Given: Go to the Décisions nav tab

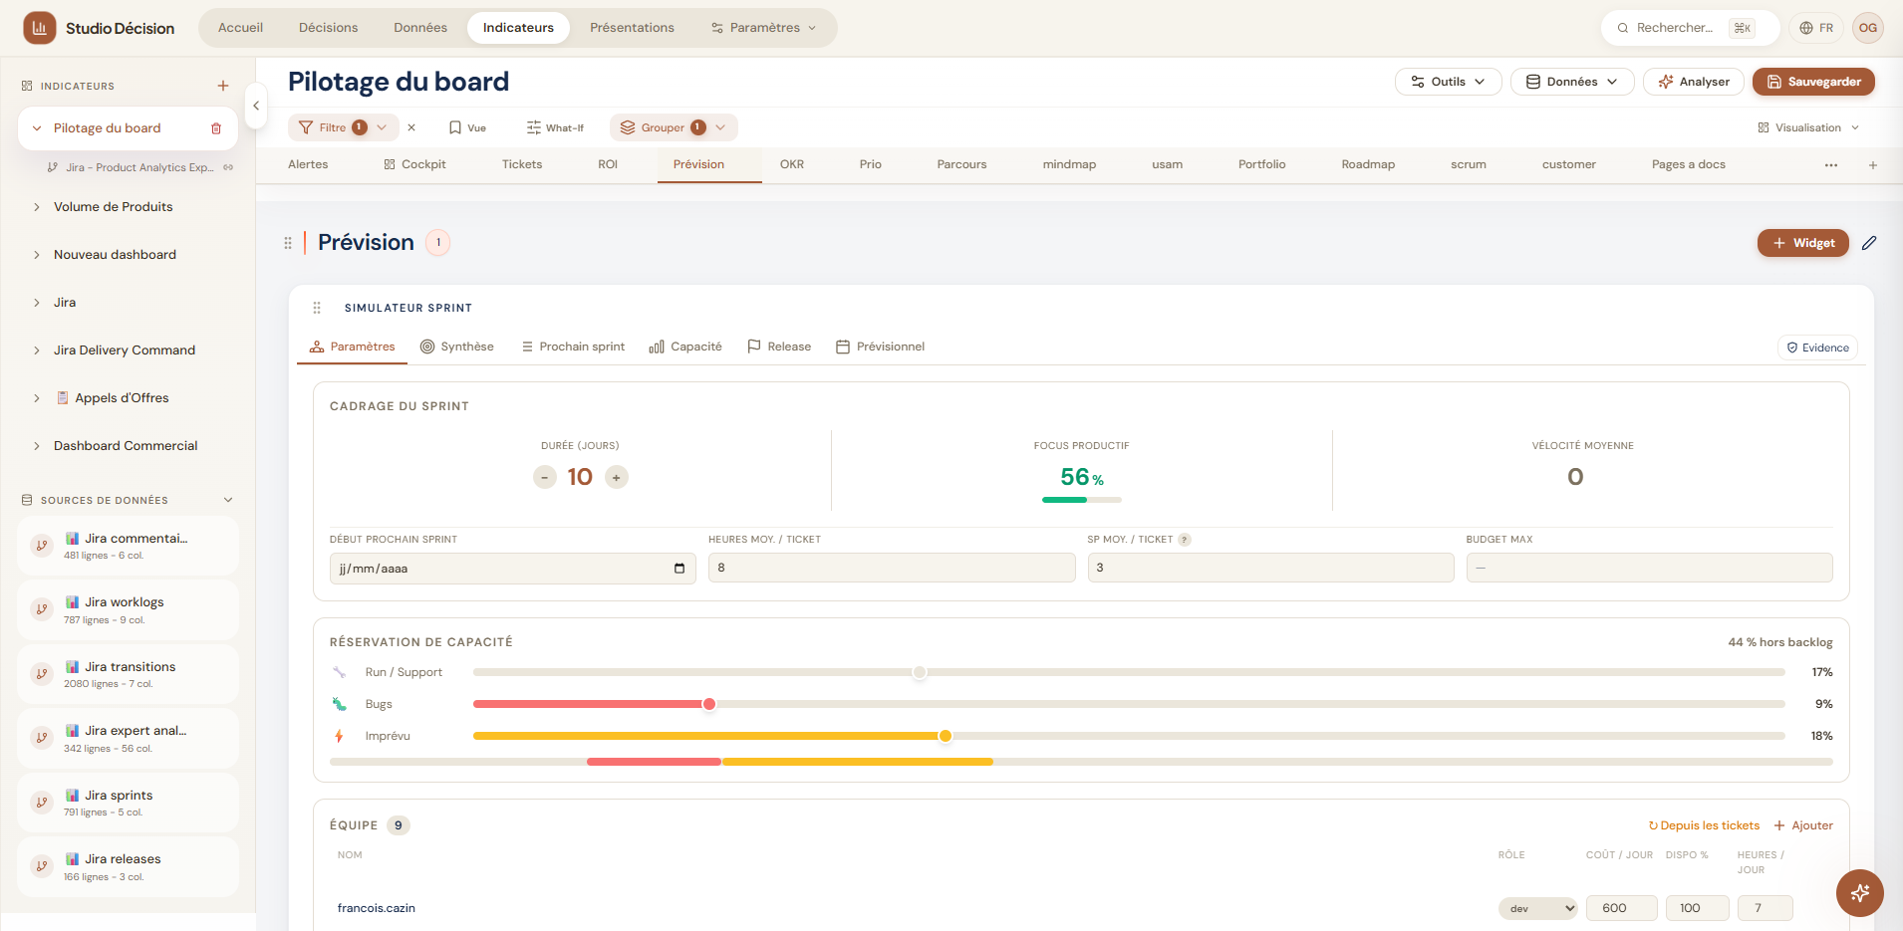Looking at the screenshot, I should 328,28.
